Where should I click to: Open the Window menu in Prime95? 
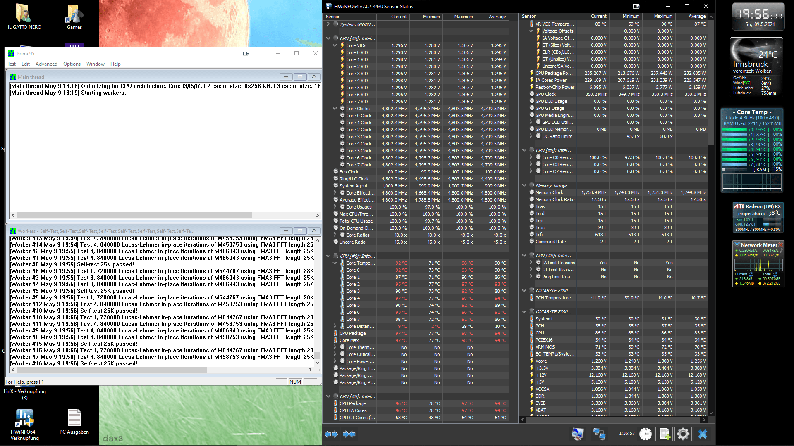pos(96,64)
